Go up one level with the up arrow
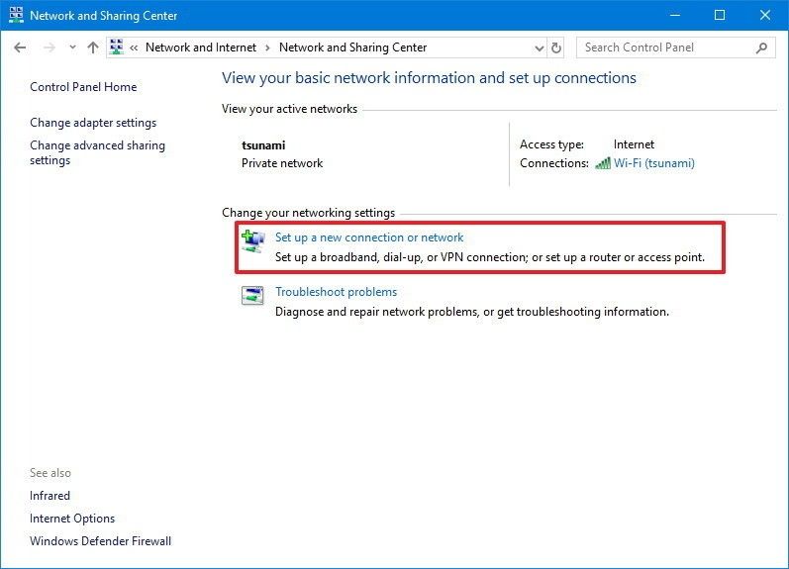This screenshot has height=569, width=789. (x=93, y=47)
